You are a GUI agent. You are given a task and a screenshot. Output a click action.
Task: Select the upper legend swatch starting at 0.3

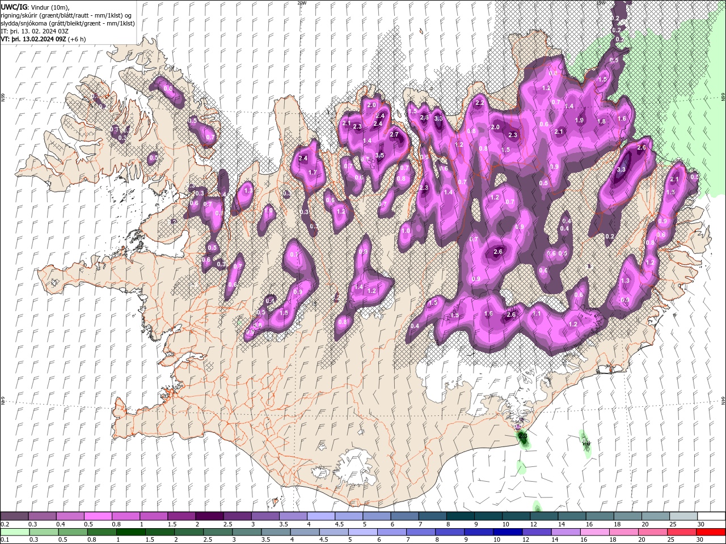42,516
